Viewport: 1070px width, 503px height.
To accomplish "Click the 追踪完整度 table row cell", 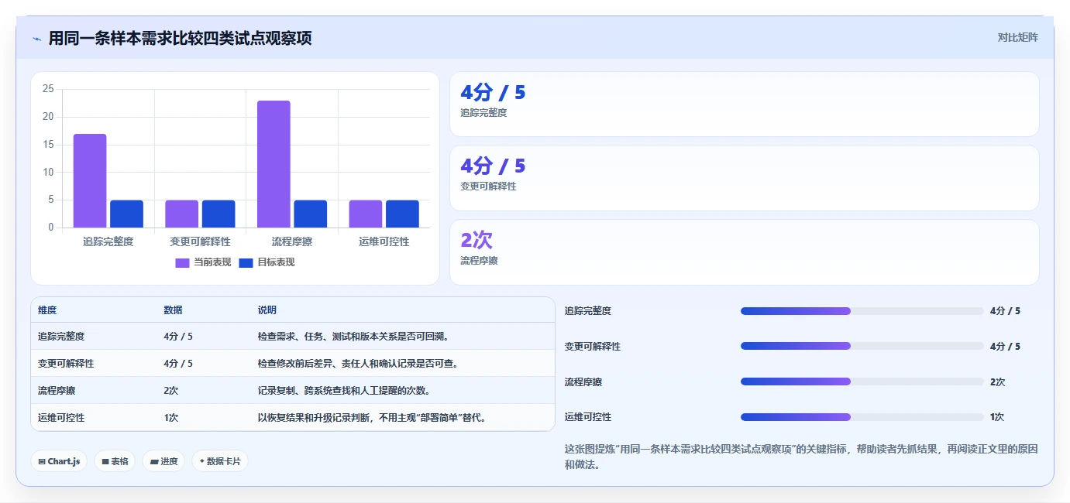I will [x=61, y=337].
